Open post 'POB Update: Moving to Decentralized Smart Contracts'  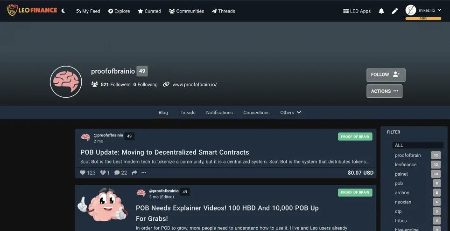coord(165,152)
